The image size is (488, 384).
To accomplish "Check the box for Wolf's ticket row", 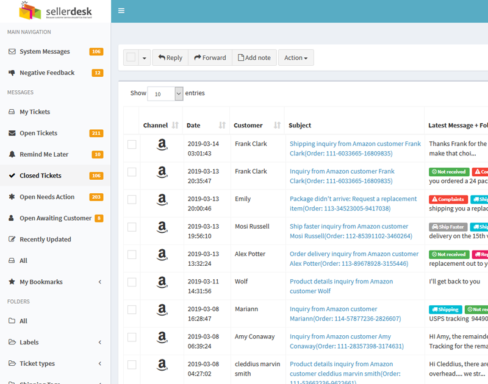I will point(132,282).
